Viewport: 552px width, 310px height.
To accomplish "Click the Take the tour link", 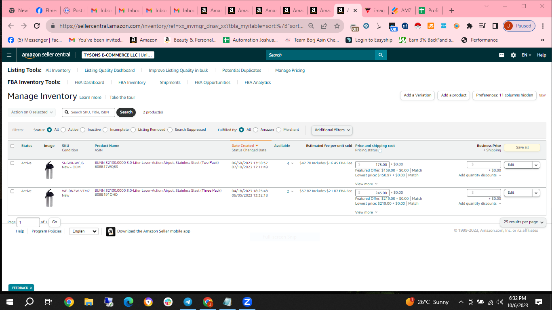I will click(x=122, y=97).
